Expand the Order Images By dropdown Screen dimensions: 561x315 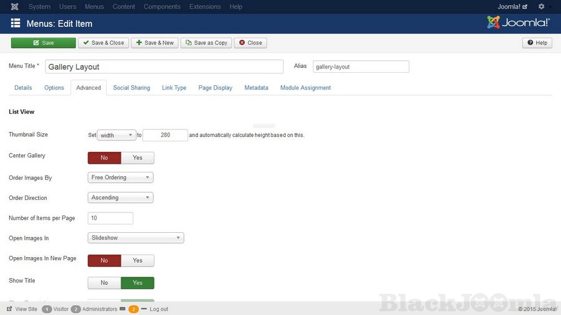(121, 178)
